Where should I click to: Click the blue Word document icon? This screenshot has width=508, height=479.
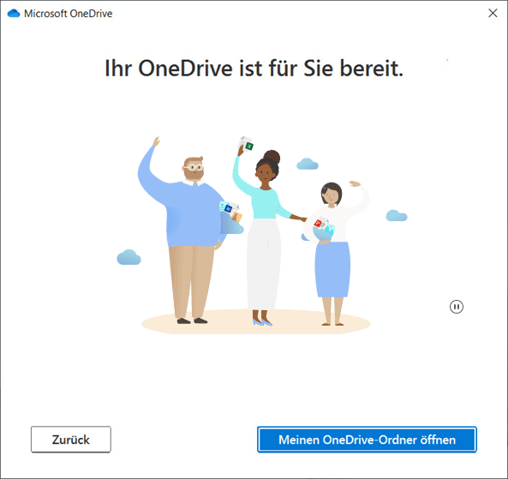pyautogui.click(x=228, y=208)
